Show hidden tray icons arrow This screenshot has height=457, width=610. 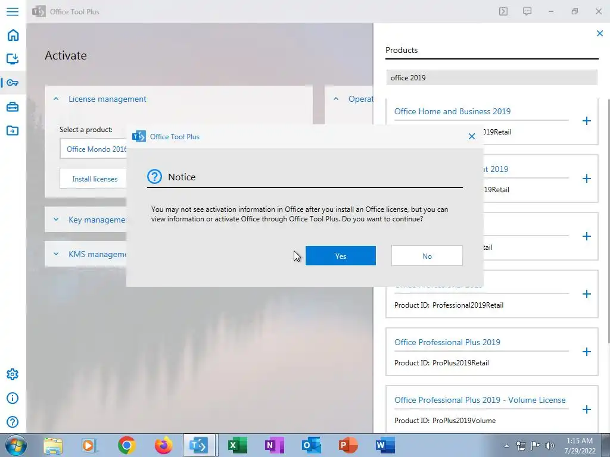(x=506, y=446)
